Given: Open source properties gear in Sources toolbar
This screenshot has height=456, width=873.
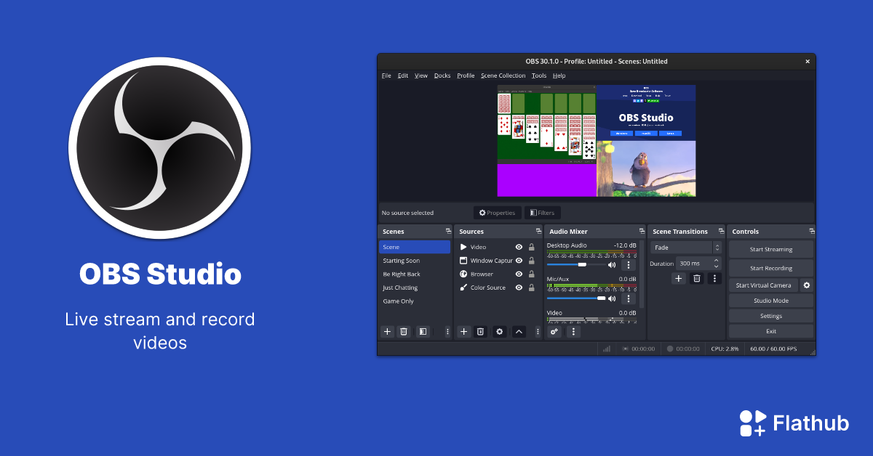Looking at the screenshot, I should (499, 332).
